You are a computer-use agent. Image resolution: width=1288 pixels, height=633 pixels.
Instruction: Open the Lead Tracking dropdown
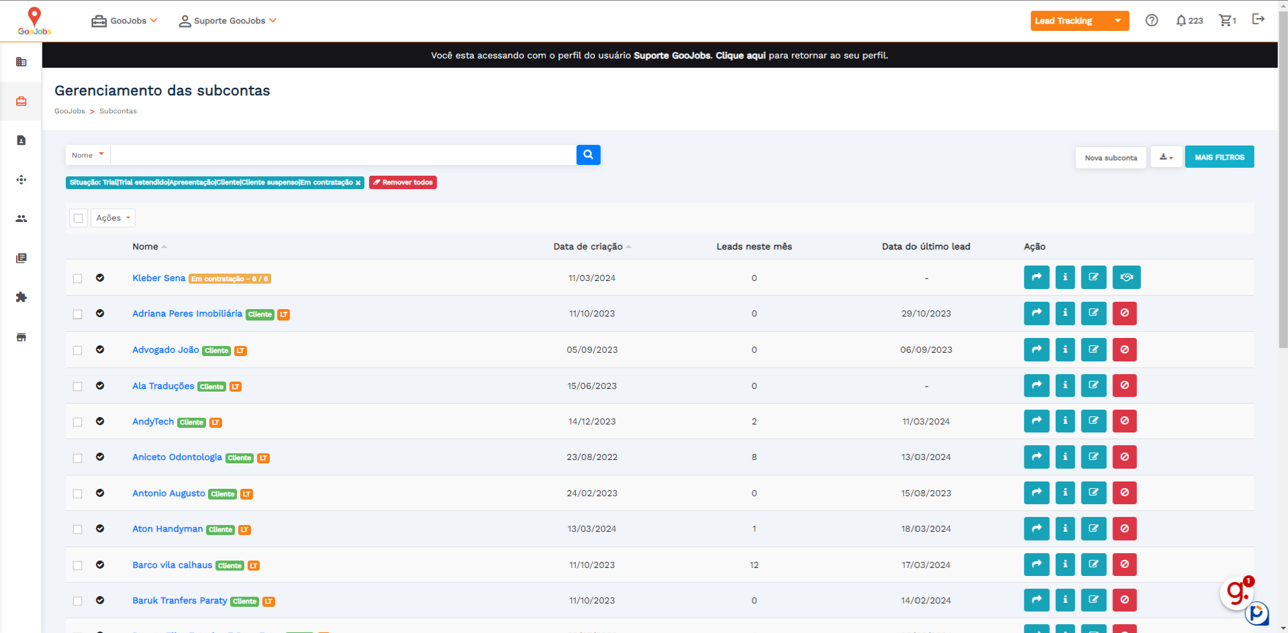(x=1079, y=21)
